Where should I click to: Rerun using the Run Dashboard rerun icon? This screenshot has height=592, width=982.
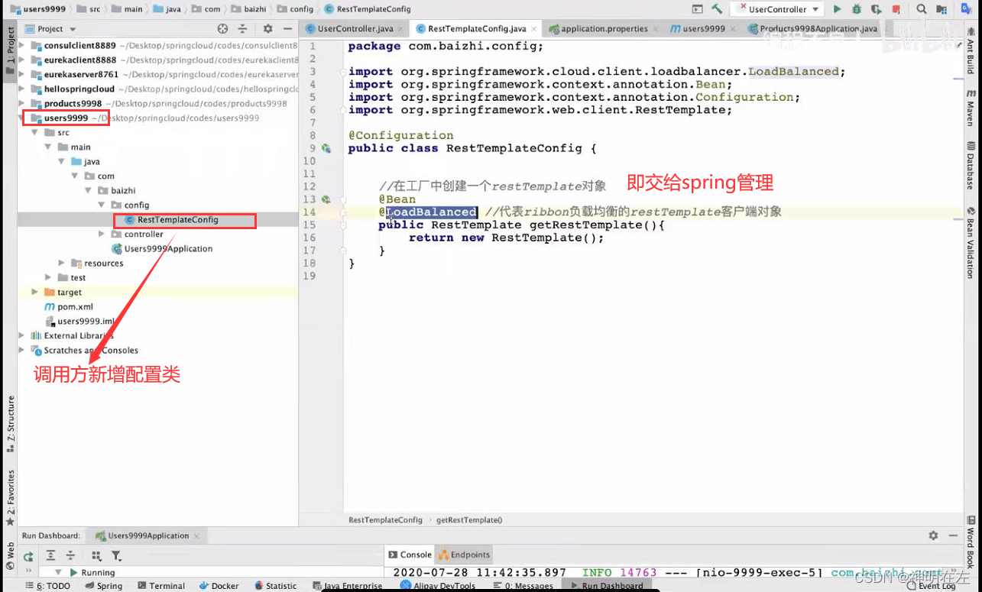click(28, 556)
